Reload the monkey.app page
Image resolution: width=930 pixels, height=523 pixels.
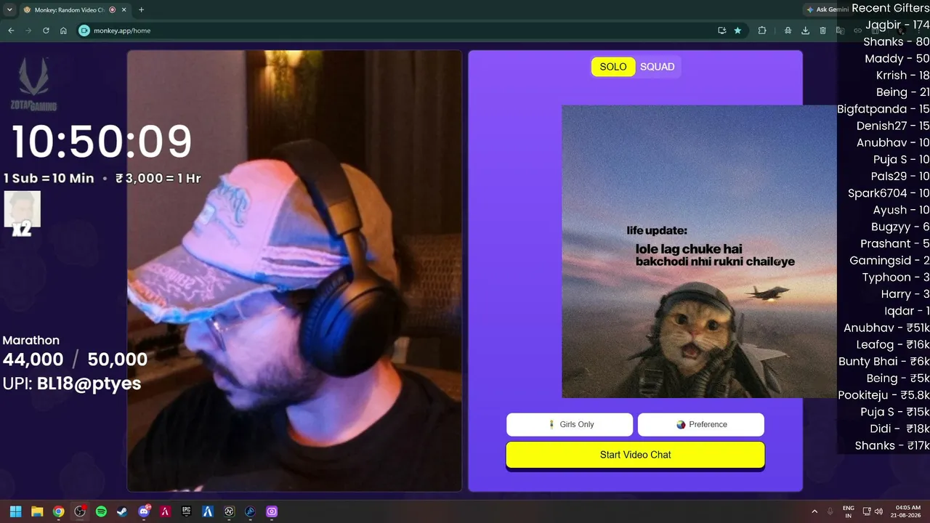pos(46,31)
